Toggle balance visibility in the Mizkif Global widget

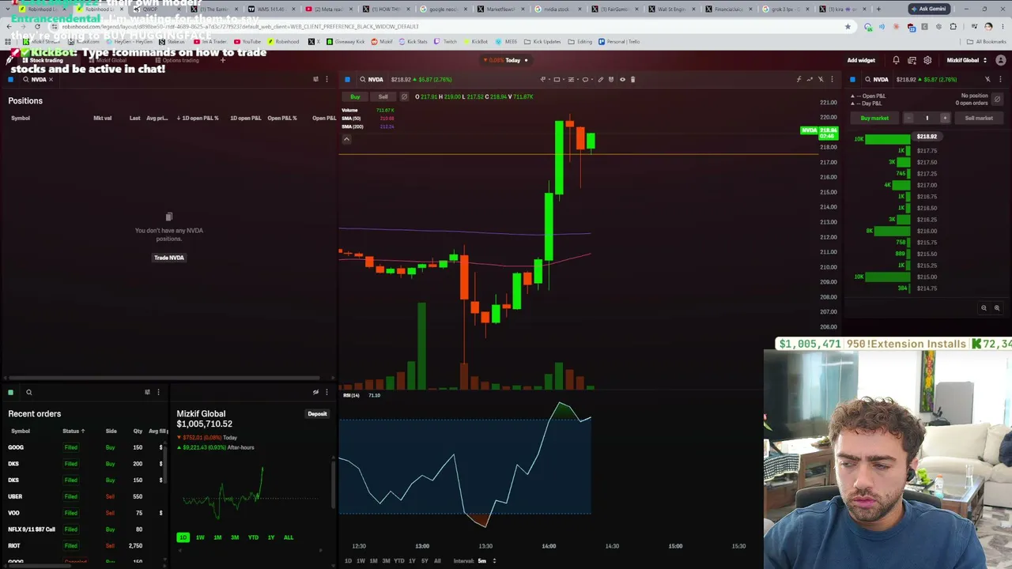pyautogui.click(x=315, y=392)
